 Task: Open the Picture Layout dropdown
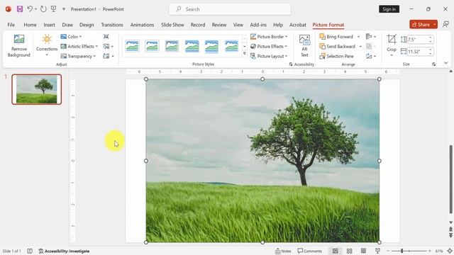pos(269,56)
